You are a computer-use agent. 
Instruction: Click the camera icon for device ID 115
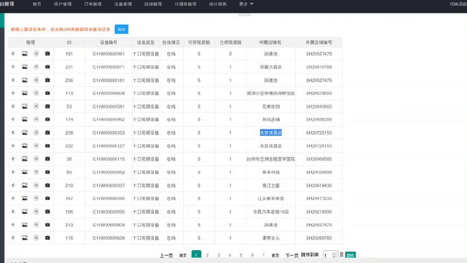click(x=47, y=238)
